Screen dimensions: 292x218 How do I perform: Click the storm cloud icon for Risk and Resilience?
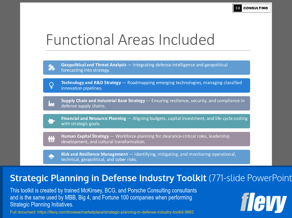(51, 157)
